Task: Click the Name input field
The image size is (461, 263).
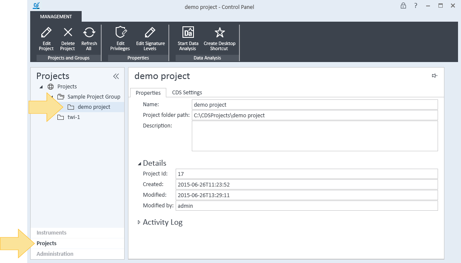Action: point(315,105)
